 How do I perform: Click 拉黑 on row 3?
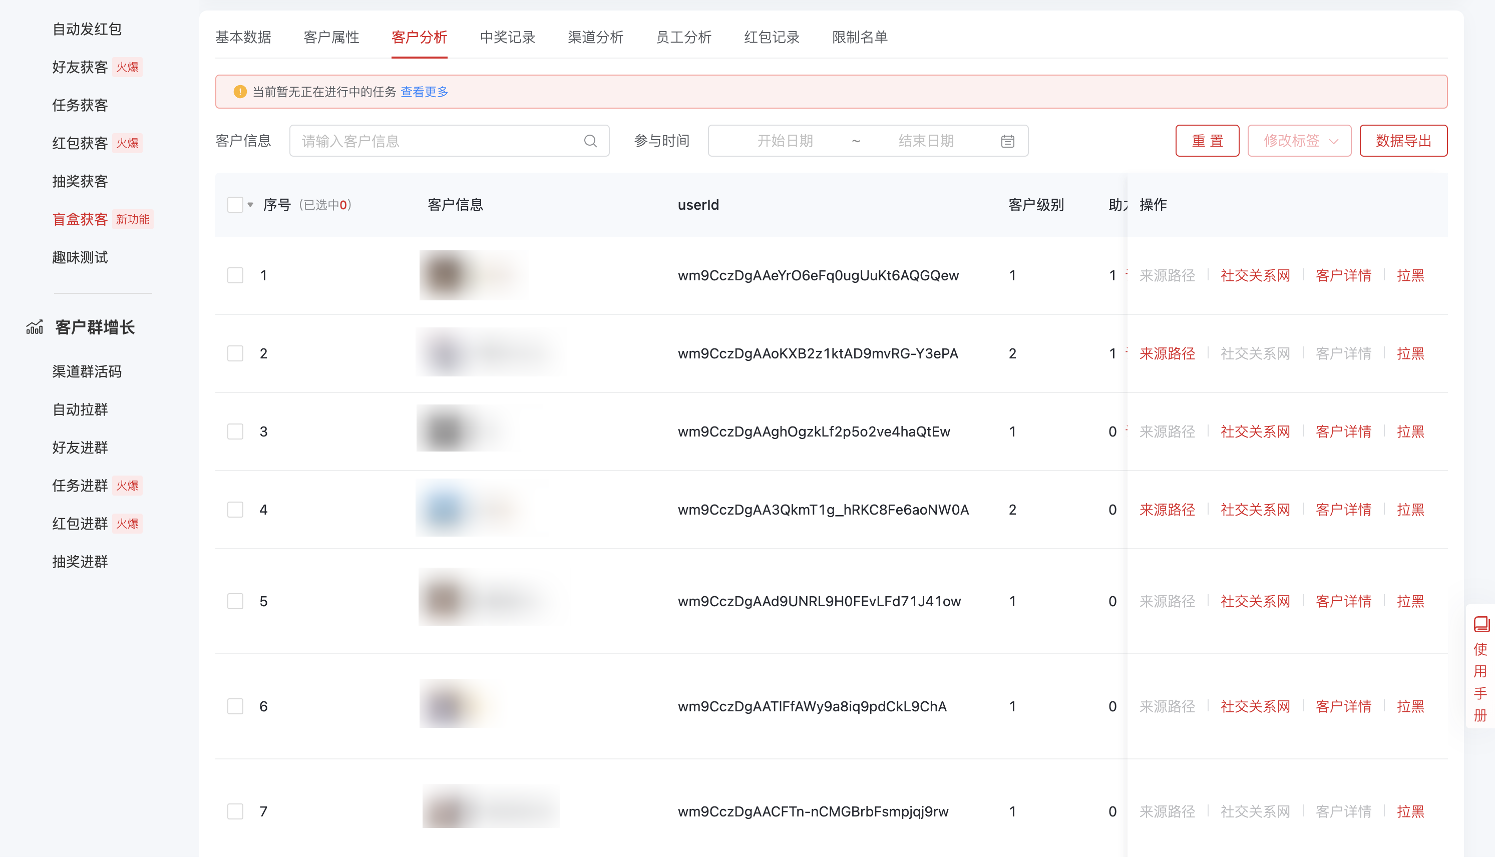1410,432
